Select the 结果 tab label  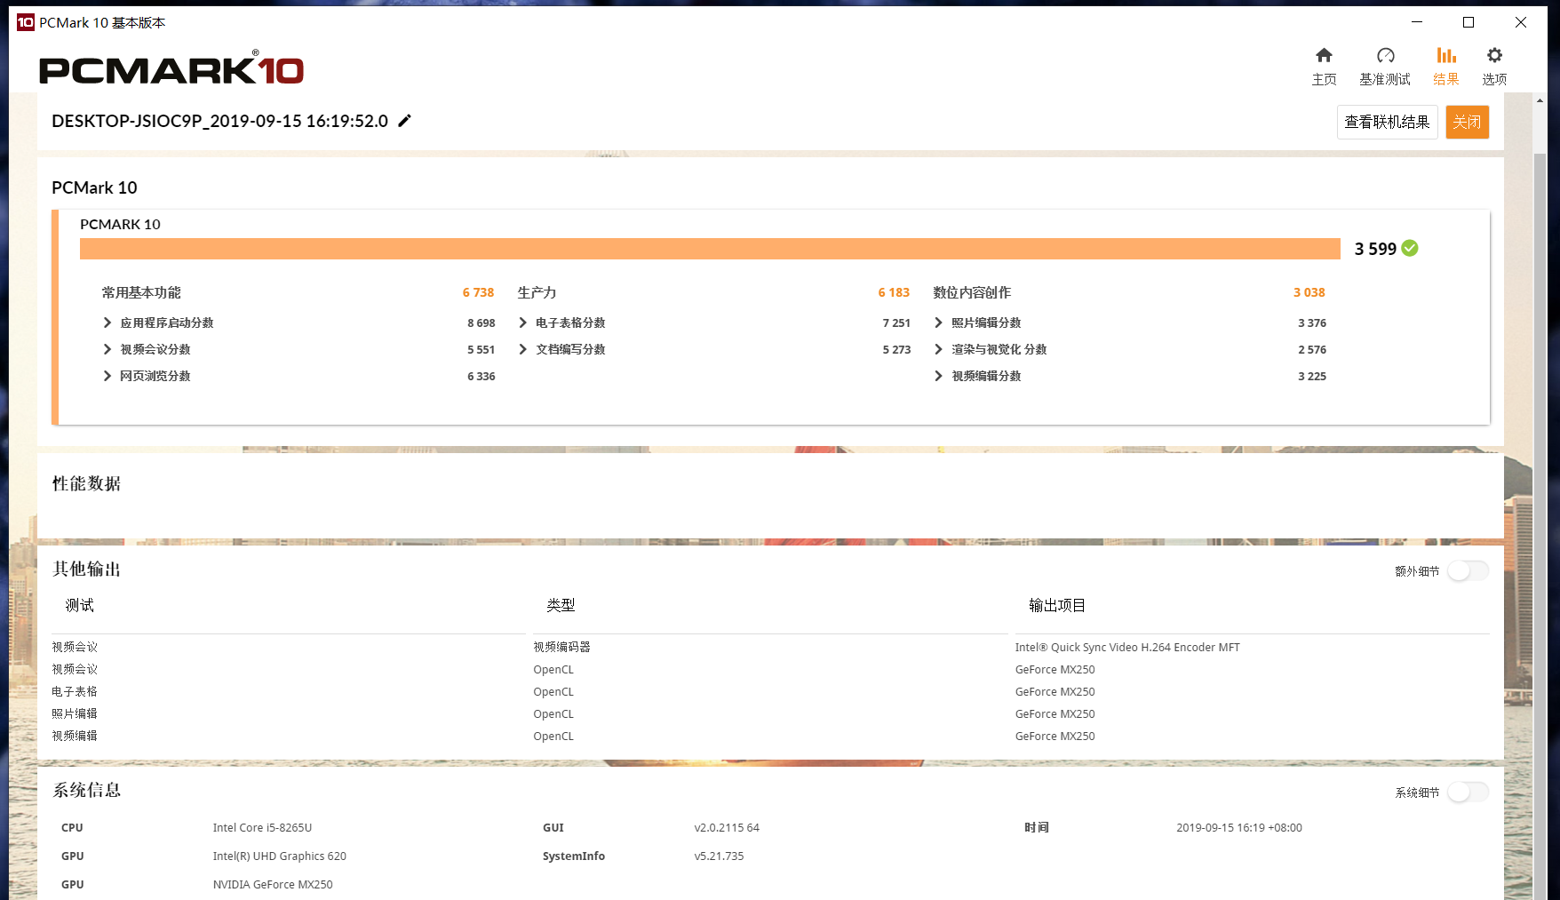coord(1446,79)
